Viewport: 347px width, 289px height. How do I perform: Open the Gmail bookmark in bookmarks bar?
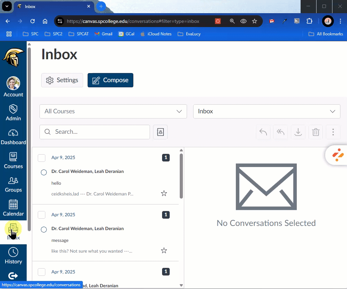coord(104,34)
